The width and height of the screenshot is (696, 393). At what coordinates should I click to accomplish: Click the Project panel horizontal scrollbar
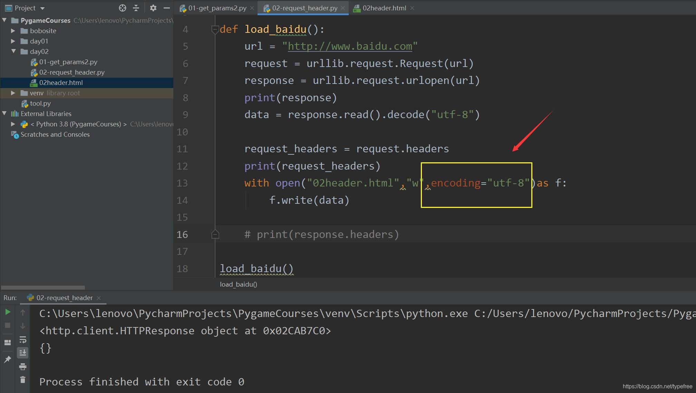tap(43, 287)
